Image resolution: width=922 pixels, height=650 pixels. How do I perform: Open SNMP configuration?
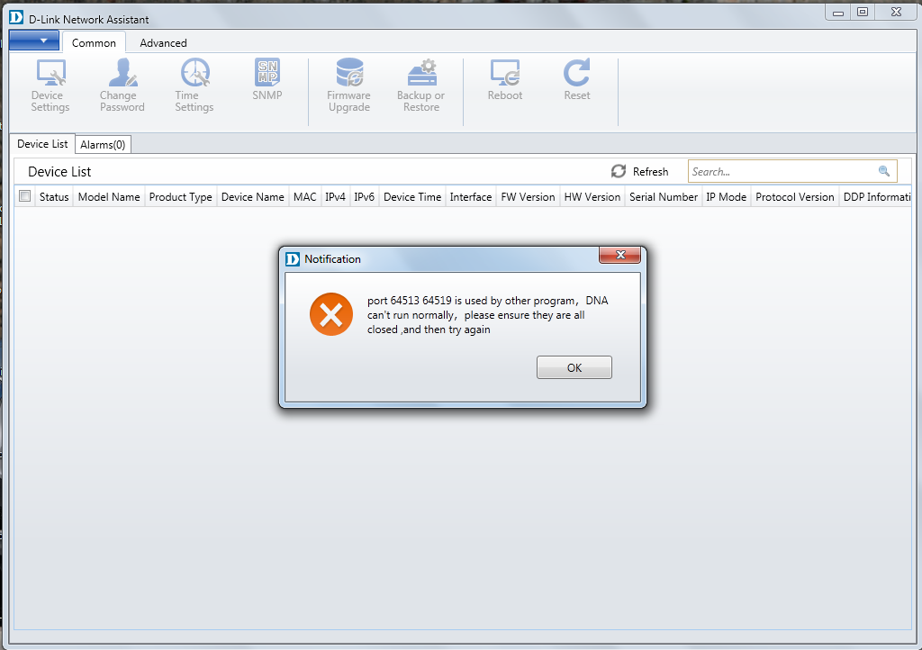point(267,80)
